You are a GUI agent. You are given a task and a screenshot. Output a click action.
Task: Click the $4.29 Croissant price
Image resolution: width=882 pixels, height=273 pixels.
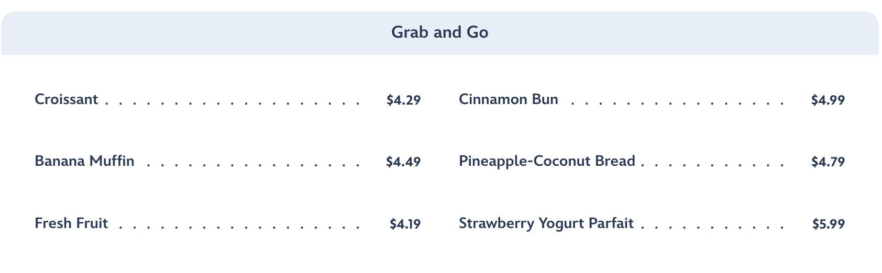point(403,100)
